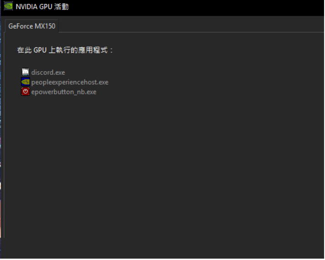Select the discord.exe list entry text
Screen dimensions: 325x260
(48, 72)
